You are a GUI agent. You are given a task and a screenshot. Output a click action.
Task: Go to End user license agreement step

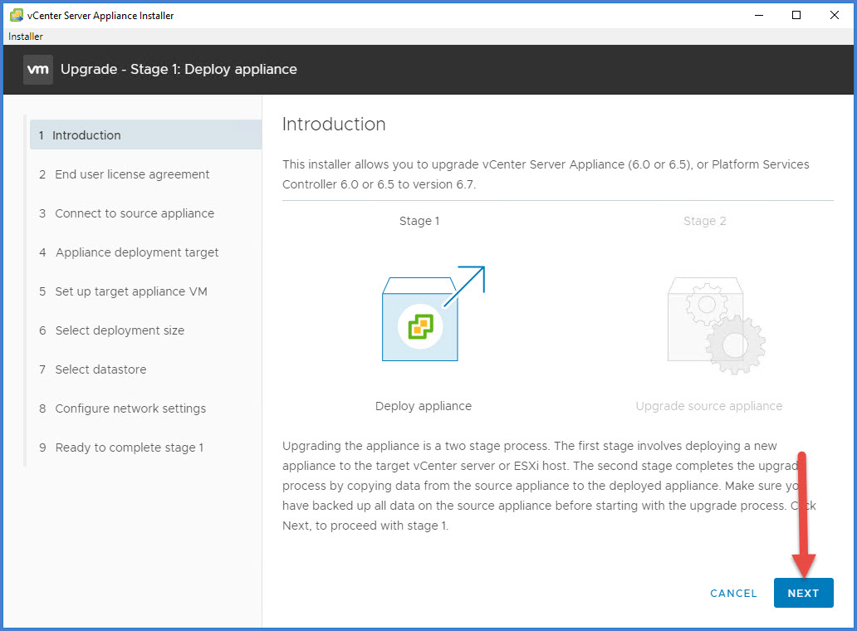tap(132, 174)
